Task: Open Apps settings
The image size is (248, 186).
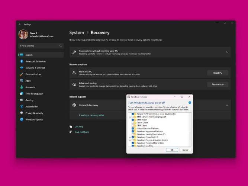Action: tap(41, 81)
